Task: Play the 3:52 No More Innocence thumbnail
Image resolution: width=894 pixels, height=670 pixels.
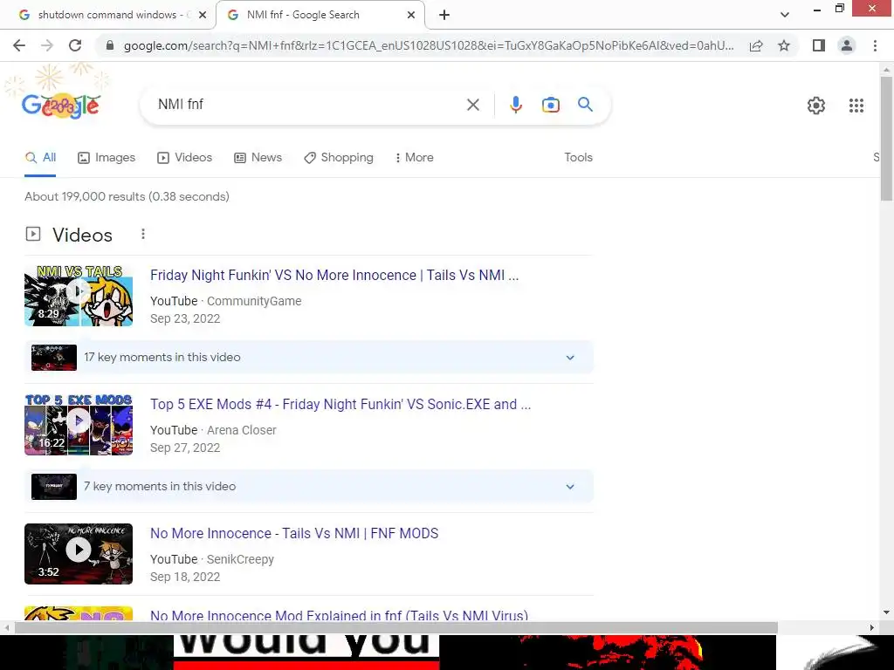Action: [79, 554]
